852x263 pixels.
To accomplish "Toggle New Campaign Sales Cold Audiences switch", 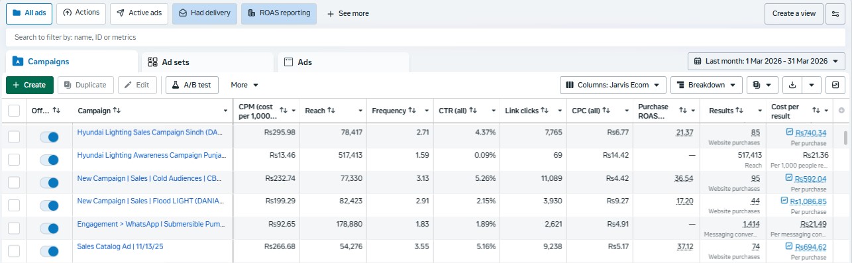I will tap(49, 182).
